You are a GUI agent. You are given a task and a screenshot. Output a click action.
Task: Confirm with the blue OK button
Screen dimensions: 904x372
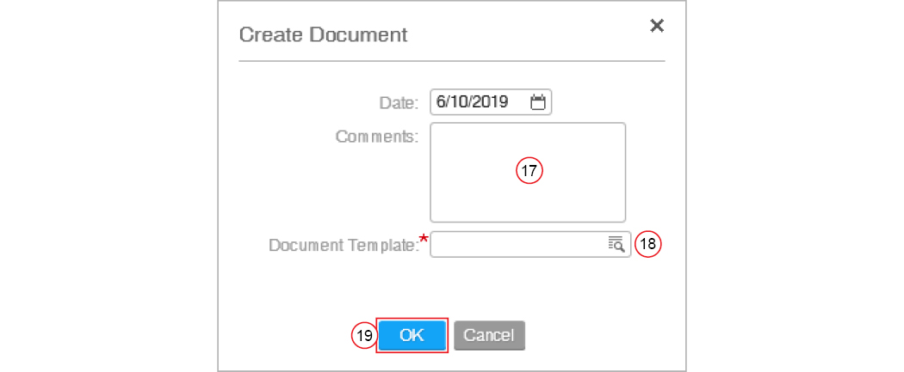[412, 335]
